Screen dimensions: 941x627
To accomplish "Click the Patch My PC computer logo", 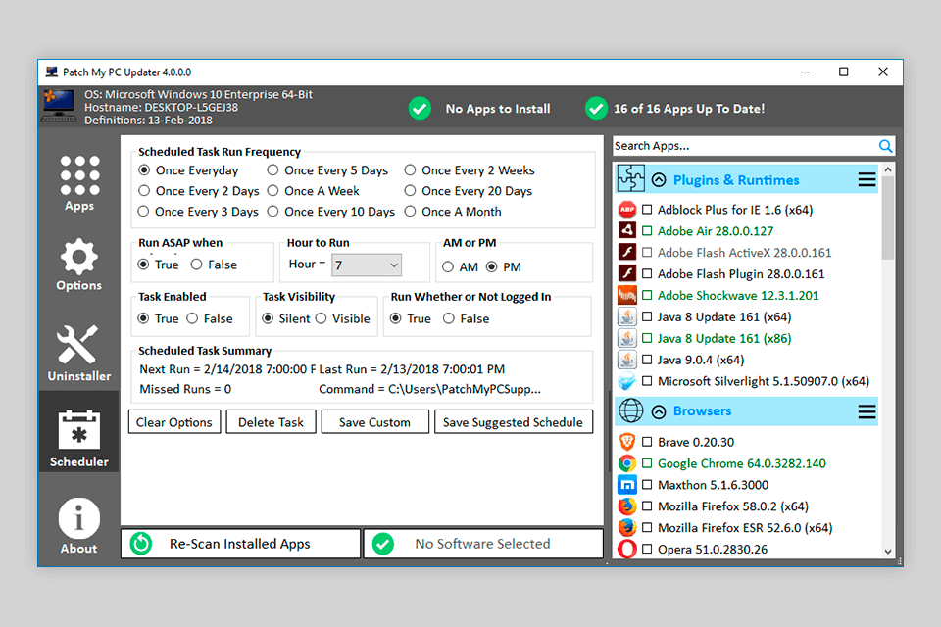I will click(59, 106).
